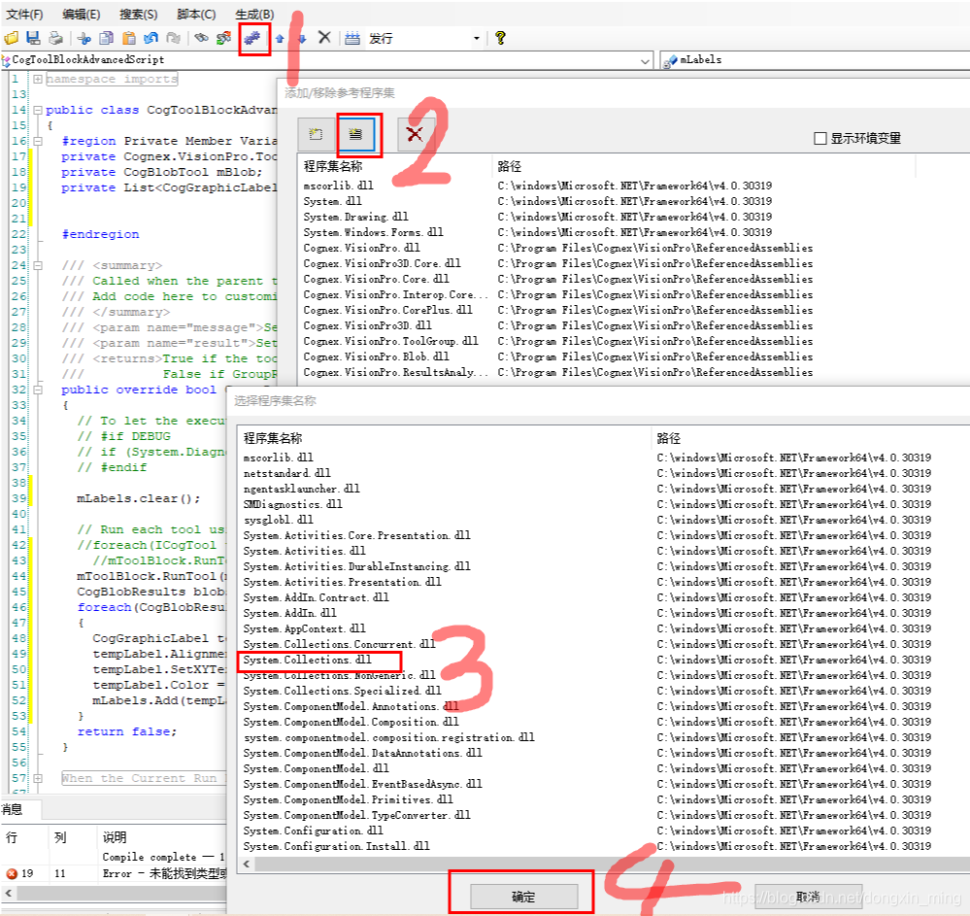Open the 生成(B) menu
Screen dimensions: 970x916
(254, 15)
